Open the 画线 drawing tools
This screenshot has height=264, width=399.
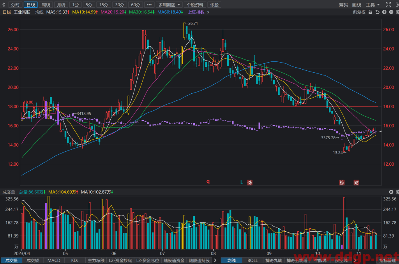357,5
